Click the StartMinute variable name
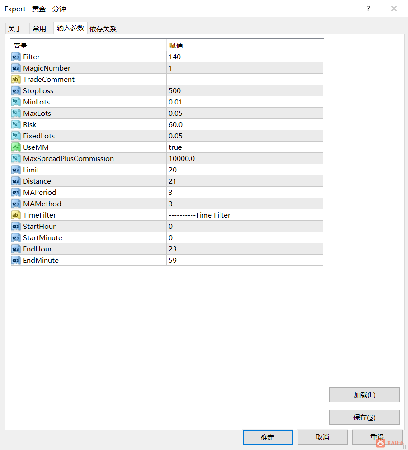408x450 pixels. pos(43,237)
